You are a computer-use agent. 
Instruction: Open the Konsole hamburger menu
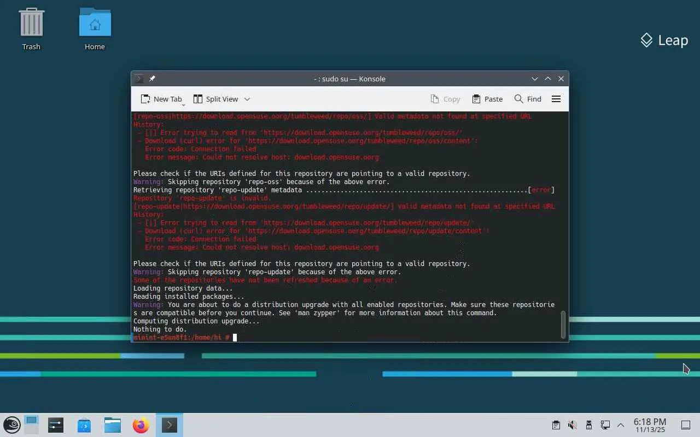[x=556, y=99]
